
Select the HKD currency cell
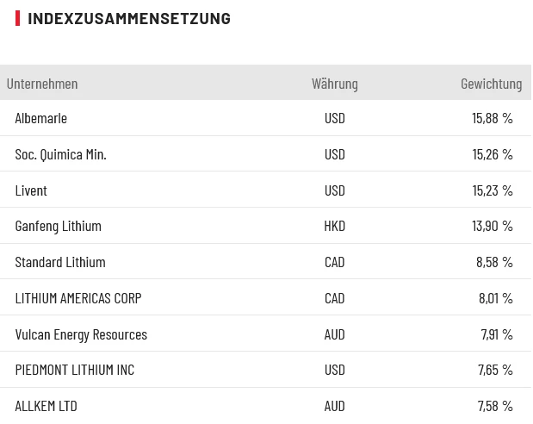click(334, 226)
